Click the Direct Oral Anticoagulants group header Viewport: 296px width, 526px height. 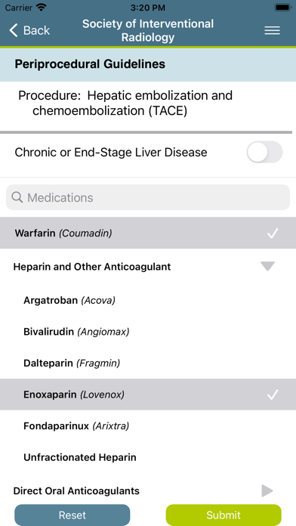[x=148, y=490]
